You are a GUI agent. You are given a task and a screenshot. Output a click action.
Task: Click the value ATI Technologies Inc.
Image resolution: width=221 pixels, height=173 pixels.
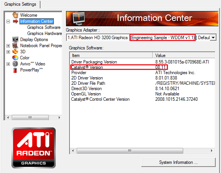tap(175, 73)
